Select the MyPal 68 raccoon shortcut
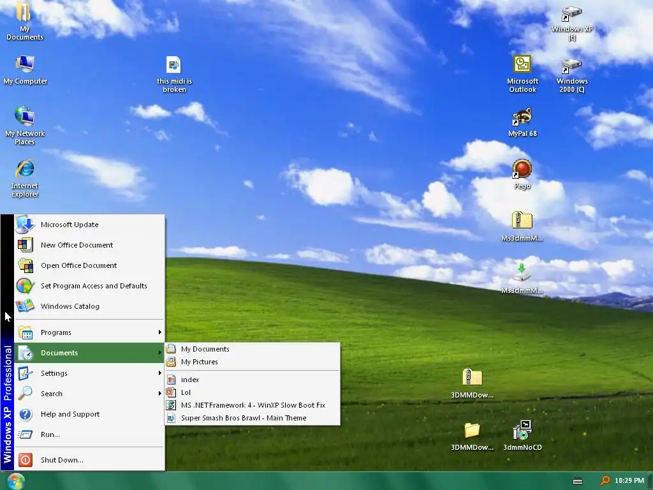 click(522, 122)
